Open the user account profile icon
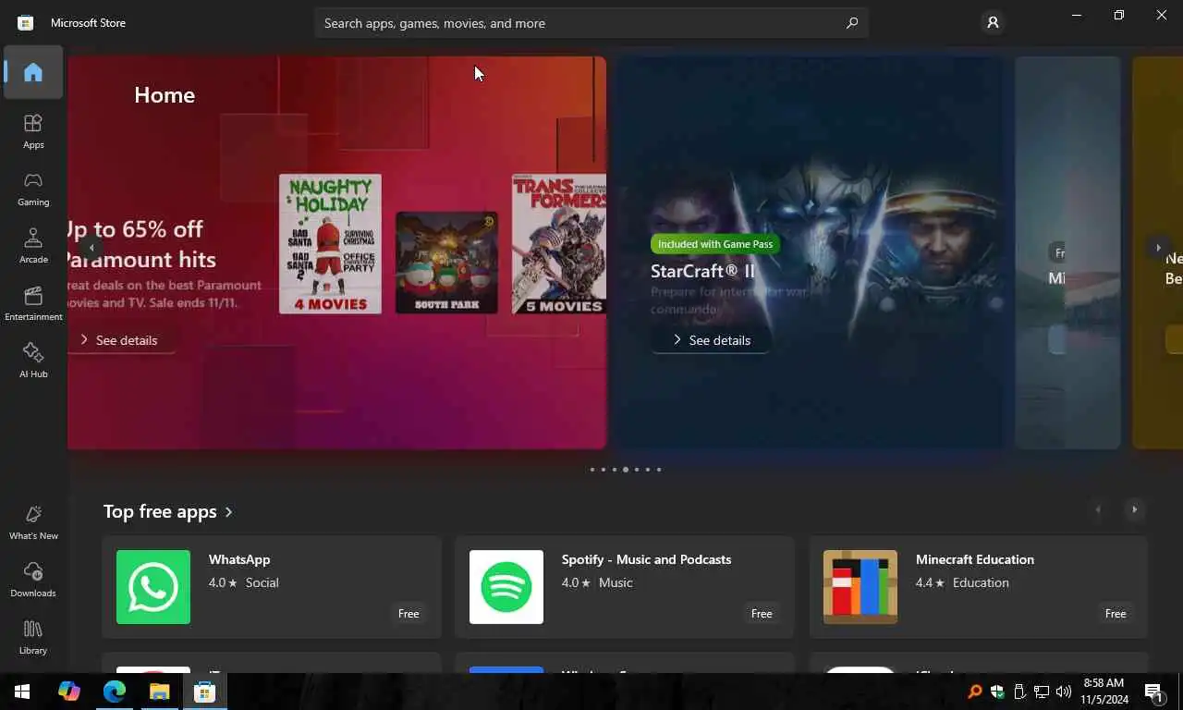The image size is (1183, 710). click(x=993, y=22)
